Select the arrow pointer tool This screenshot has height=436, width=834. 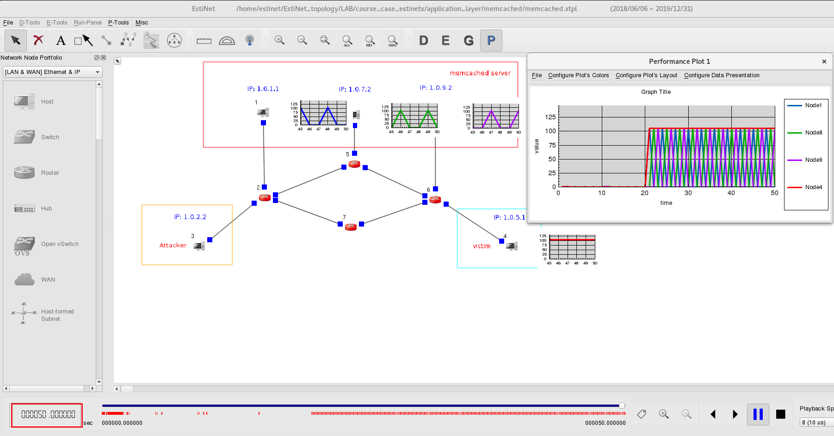[x=16, y=40]
